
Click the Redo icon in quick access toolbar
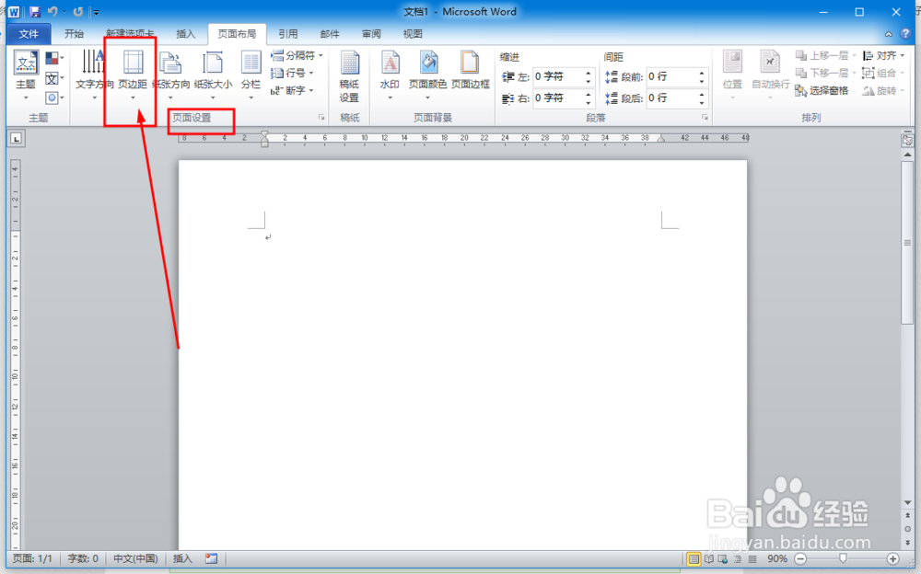(78, 12)
